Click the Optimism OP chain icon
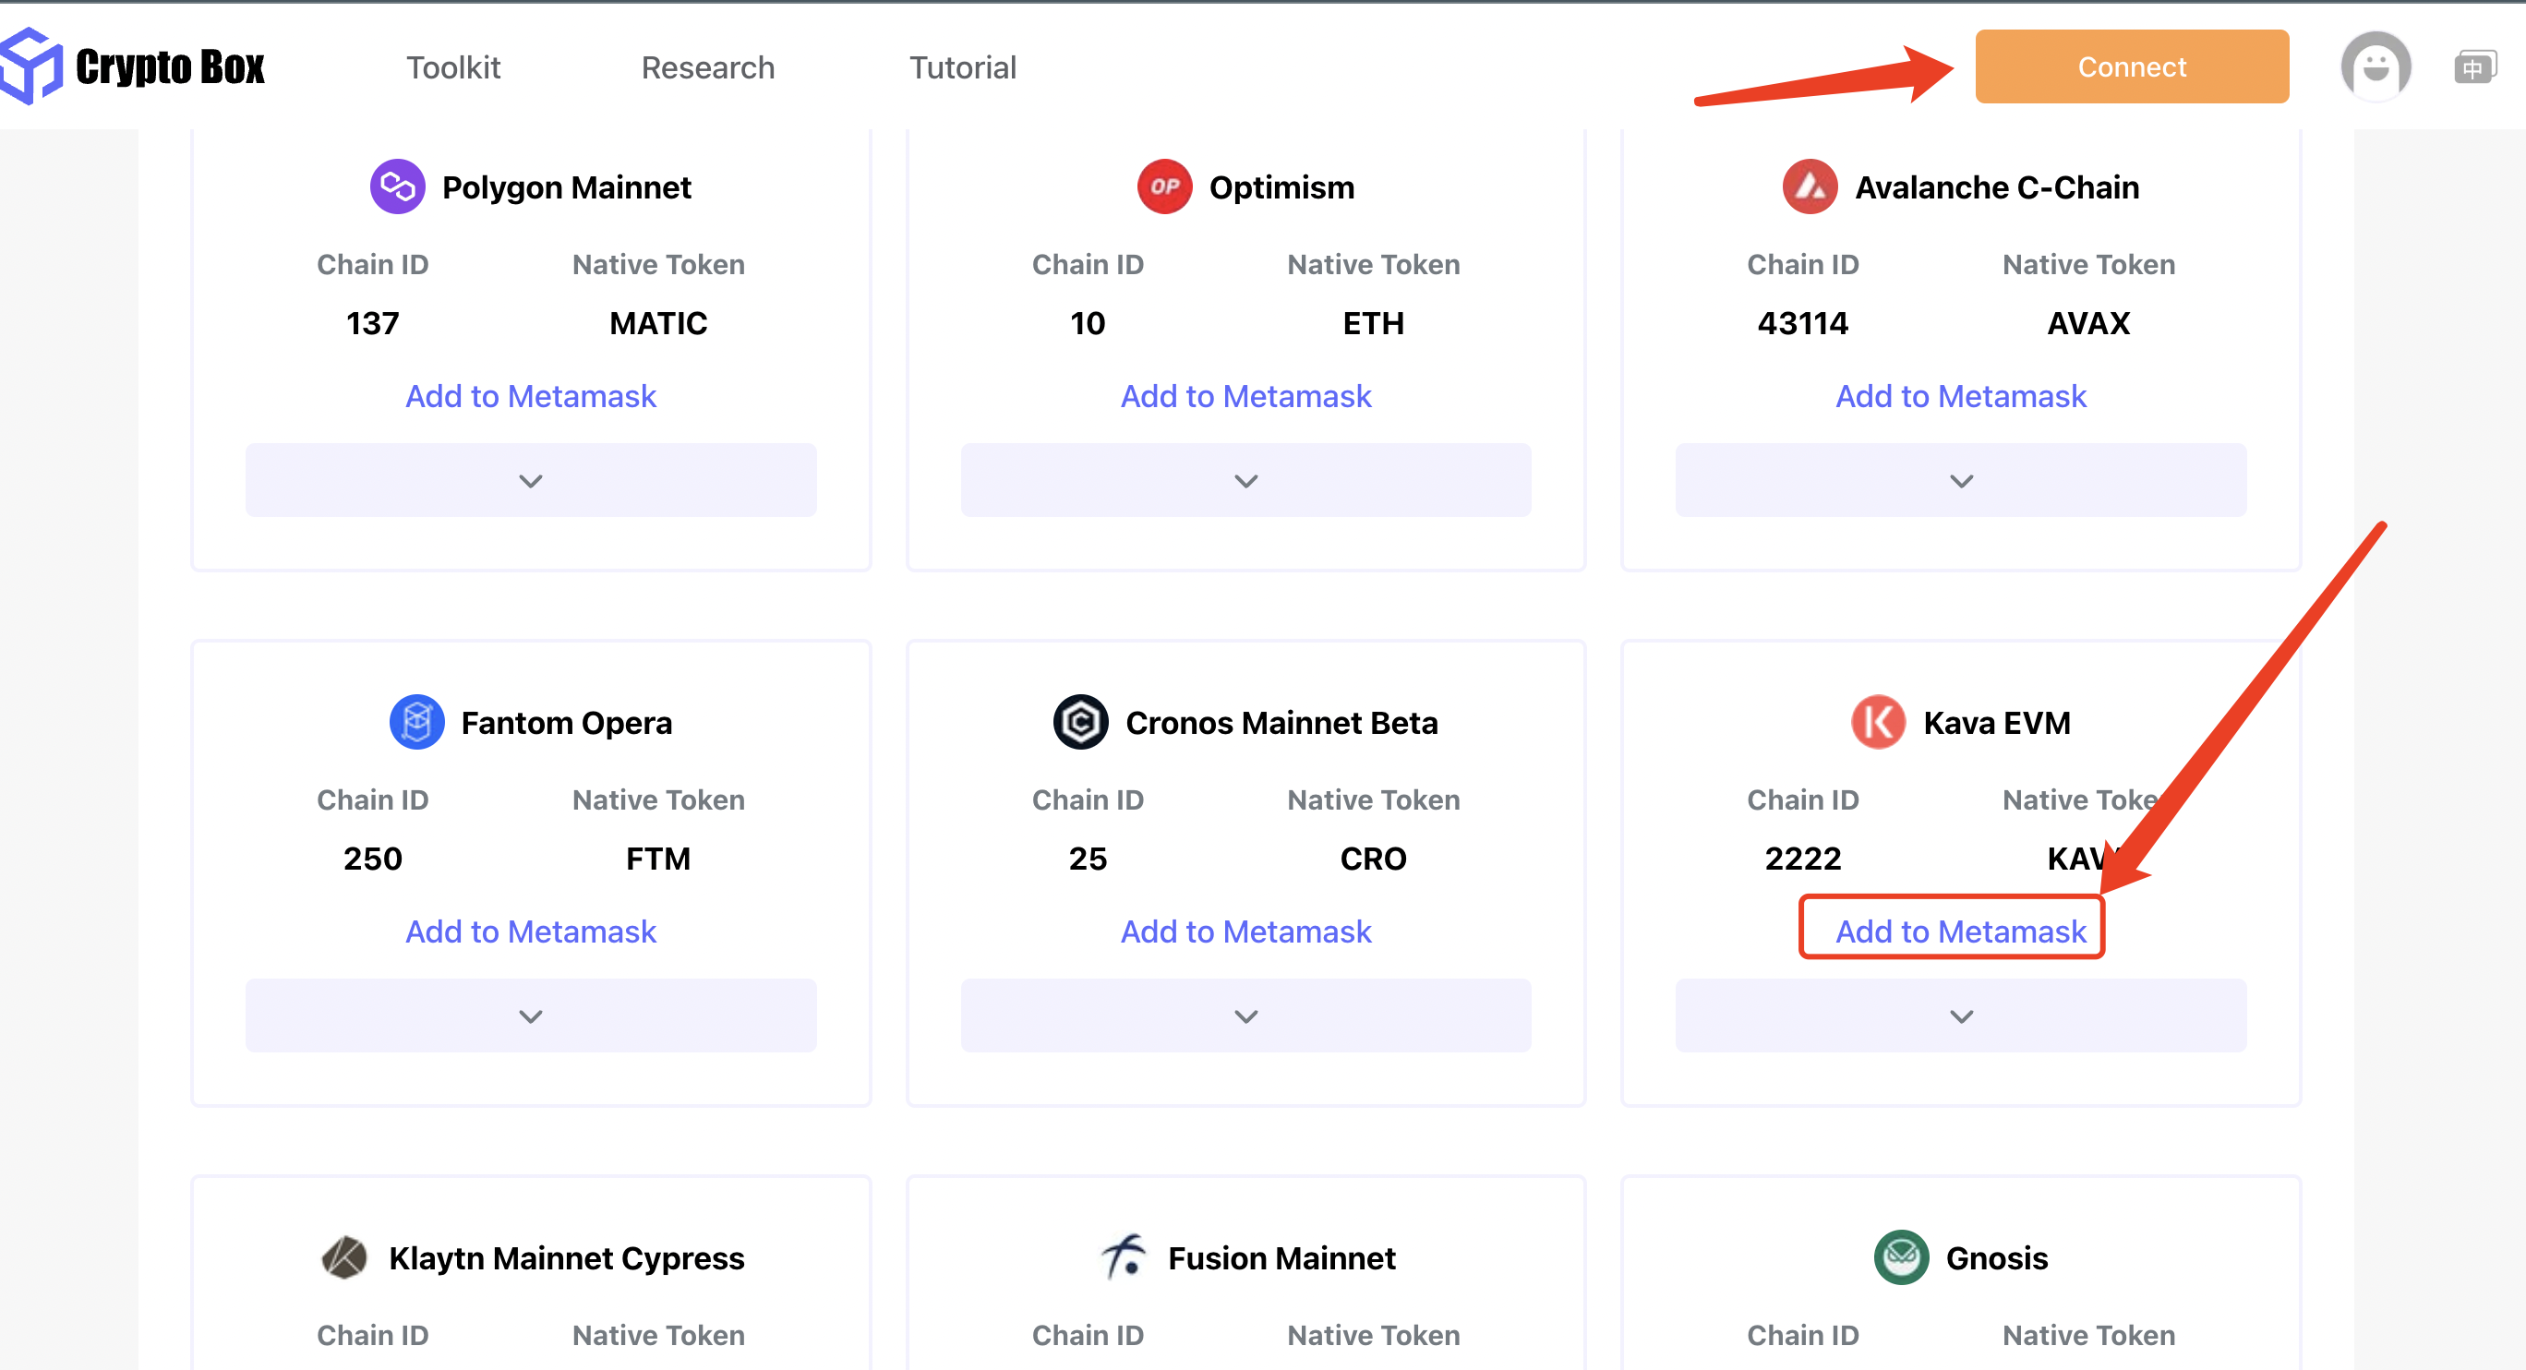Screen dimensions: 2526x1370 click(x=1164, y=186)
